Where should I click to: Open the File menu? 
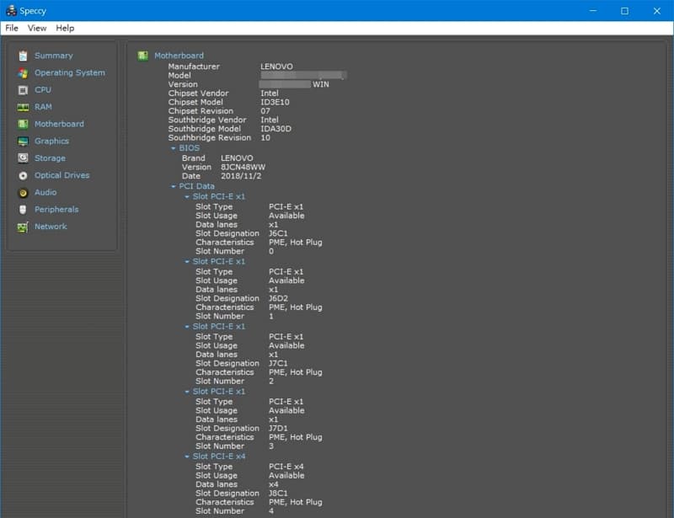click(12, 28)
